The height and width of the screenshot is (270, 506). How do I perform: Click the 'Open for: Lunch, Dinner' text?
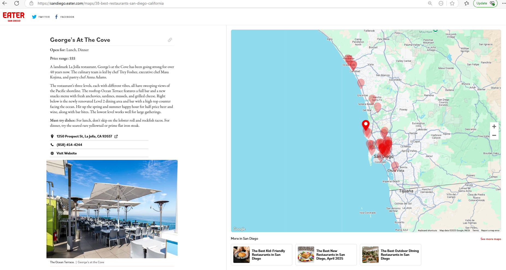(x=69, y=50)
